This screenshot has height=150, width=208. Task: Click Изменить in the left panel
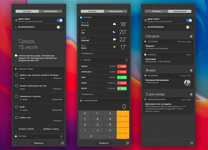coord(39,143)
